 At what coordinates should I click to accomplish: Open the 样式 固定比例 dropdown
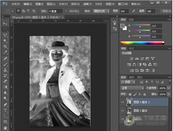coord(101,11)
